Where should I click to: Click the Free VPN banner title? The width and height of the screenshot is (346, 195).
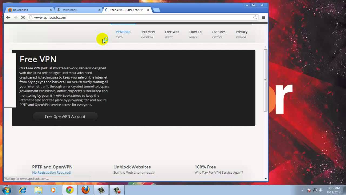click(38, 59)
